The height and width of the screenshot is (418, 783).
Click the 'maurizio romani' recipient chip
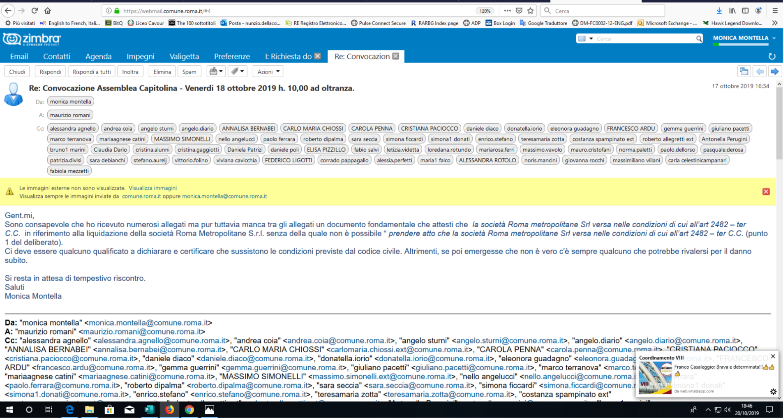(x=70, y=115)
